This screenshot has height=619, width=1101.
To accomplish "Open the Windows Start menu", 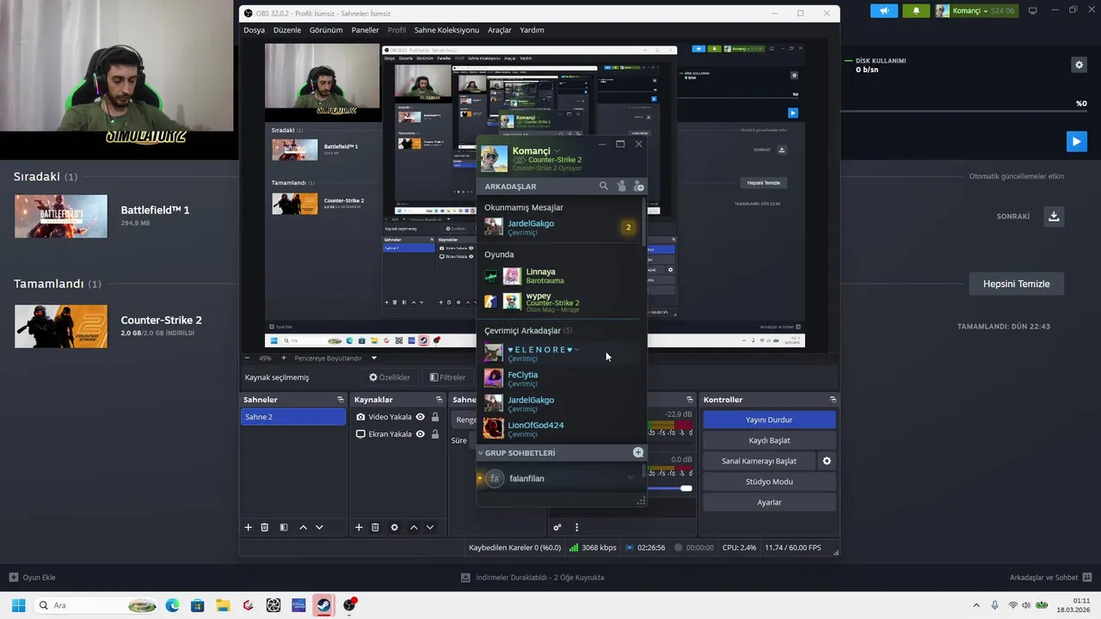I will point(18,605).
